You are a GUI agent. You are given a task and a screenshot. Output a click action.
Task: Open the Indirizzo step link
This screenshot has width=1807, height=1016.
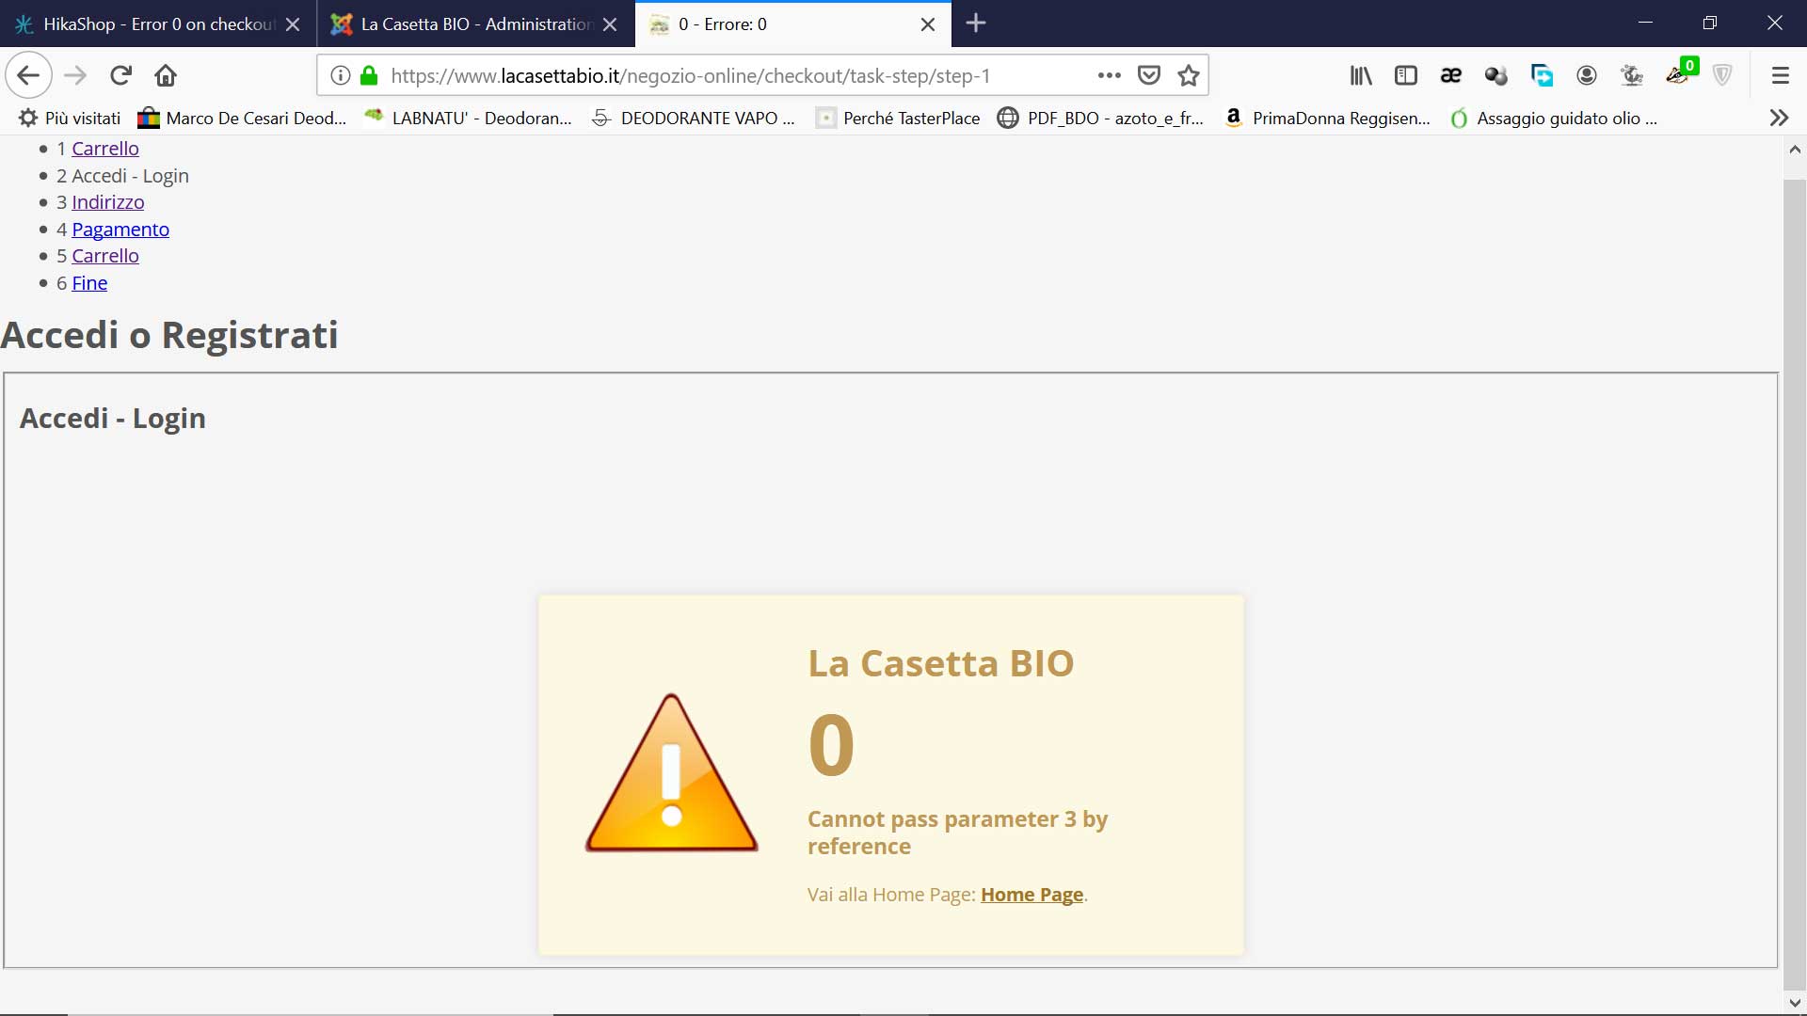click(108, 202)
